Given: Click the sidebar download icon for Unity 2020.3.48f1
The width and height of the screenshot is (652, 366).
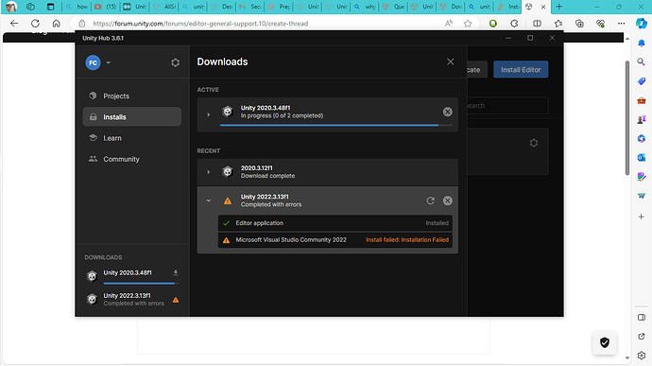Looking at the screenshot, I should [176, 272].
